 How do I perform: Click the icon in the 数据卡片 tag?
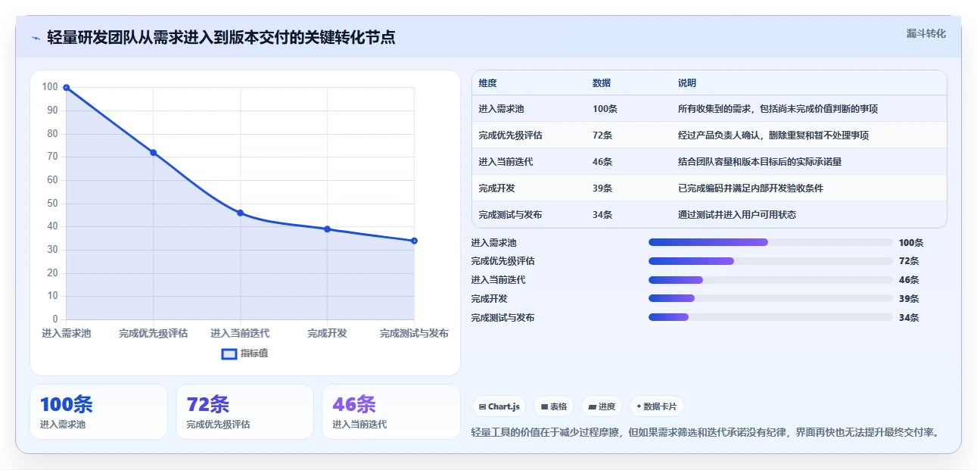[639, 406]
